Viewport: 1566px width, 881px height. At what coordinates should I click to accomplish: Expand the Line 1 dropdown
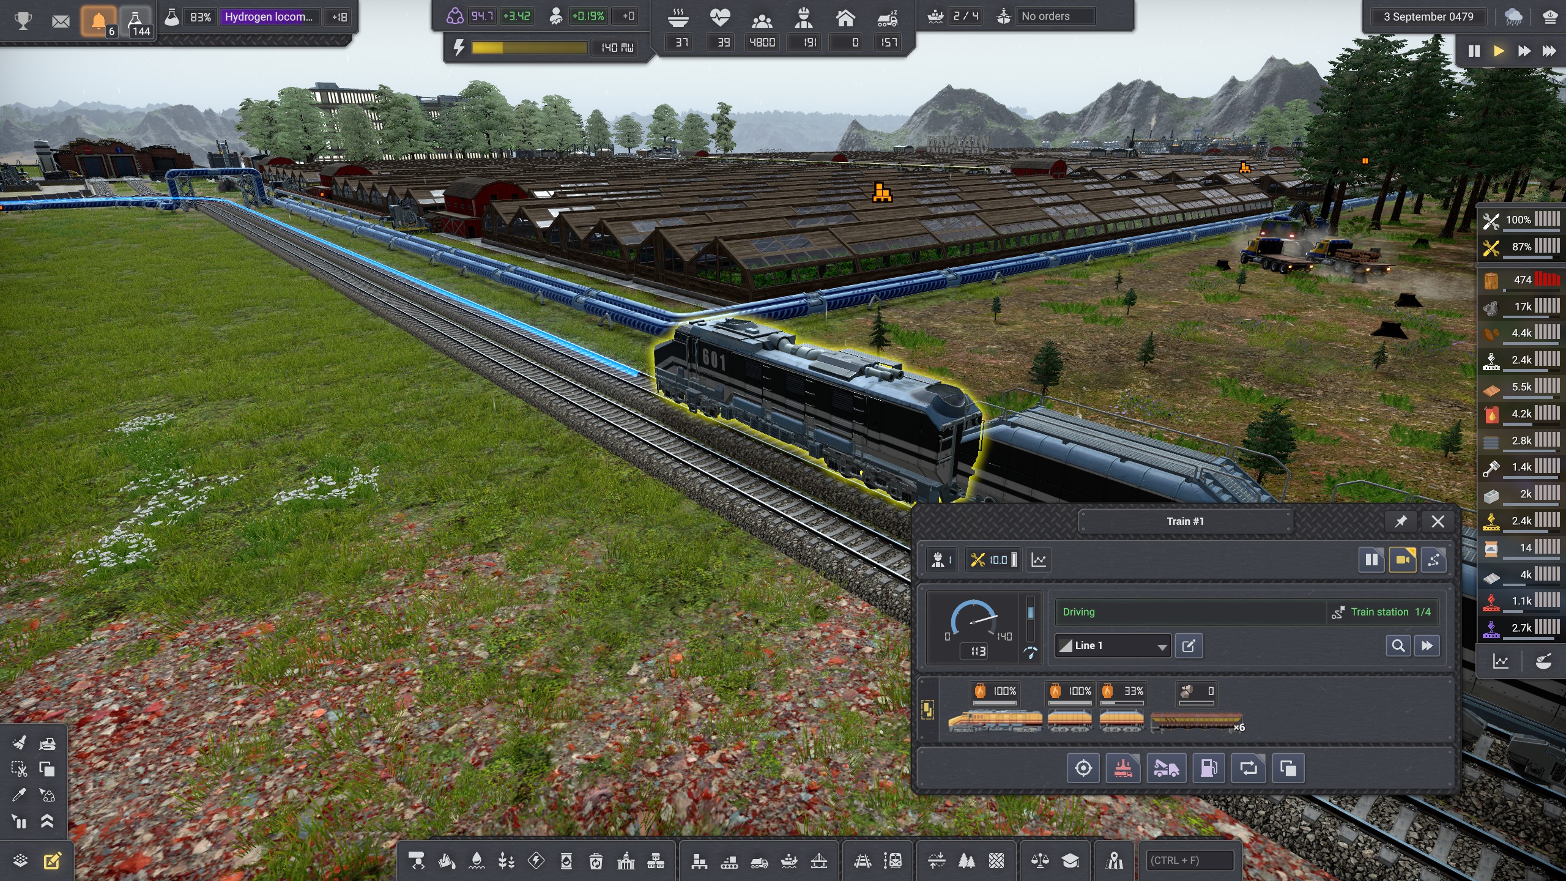click(x=1113, y=645)
